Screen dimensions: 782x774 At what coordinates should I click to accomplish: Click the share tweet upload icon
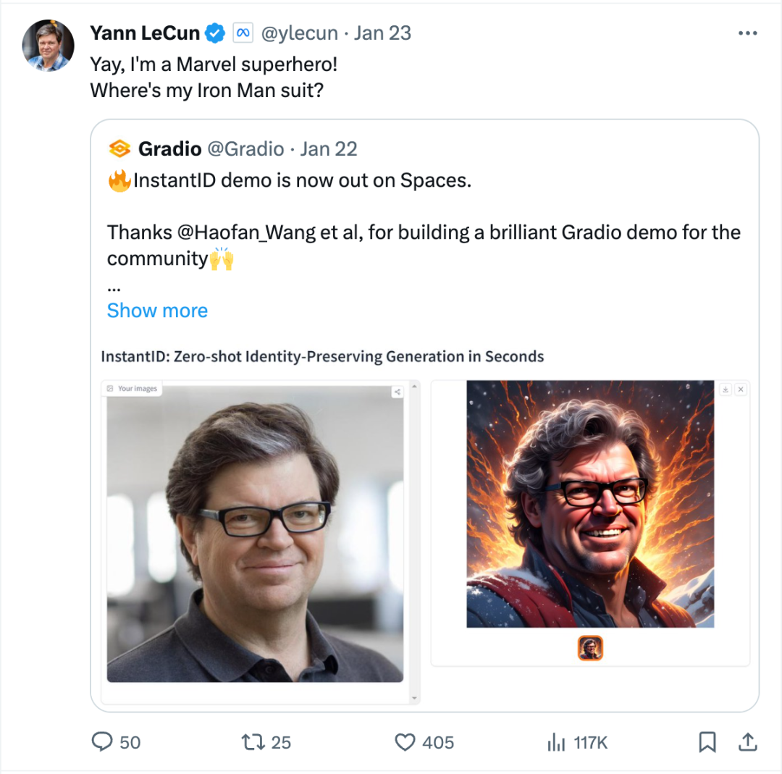pos(747,741)
